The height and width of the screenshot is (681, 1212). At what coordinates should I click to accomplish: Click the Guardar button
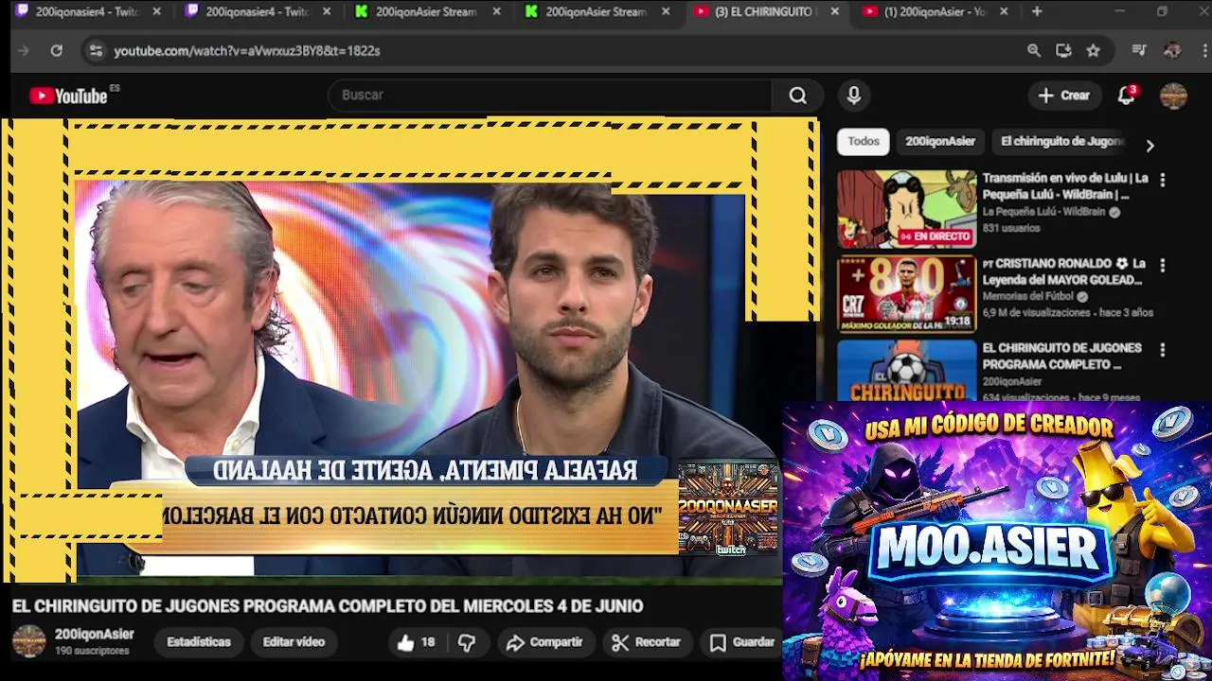tap(743, 642)
